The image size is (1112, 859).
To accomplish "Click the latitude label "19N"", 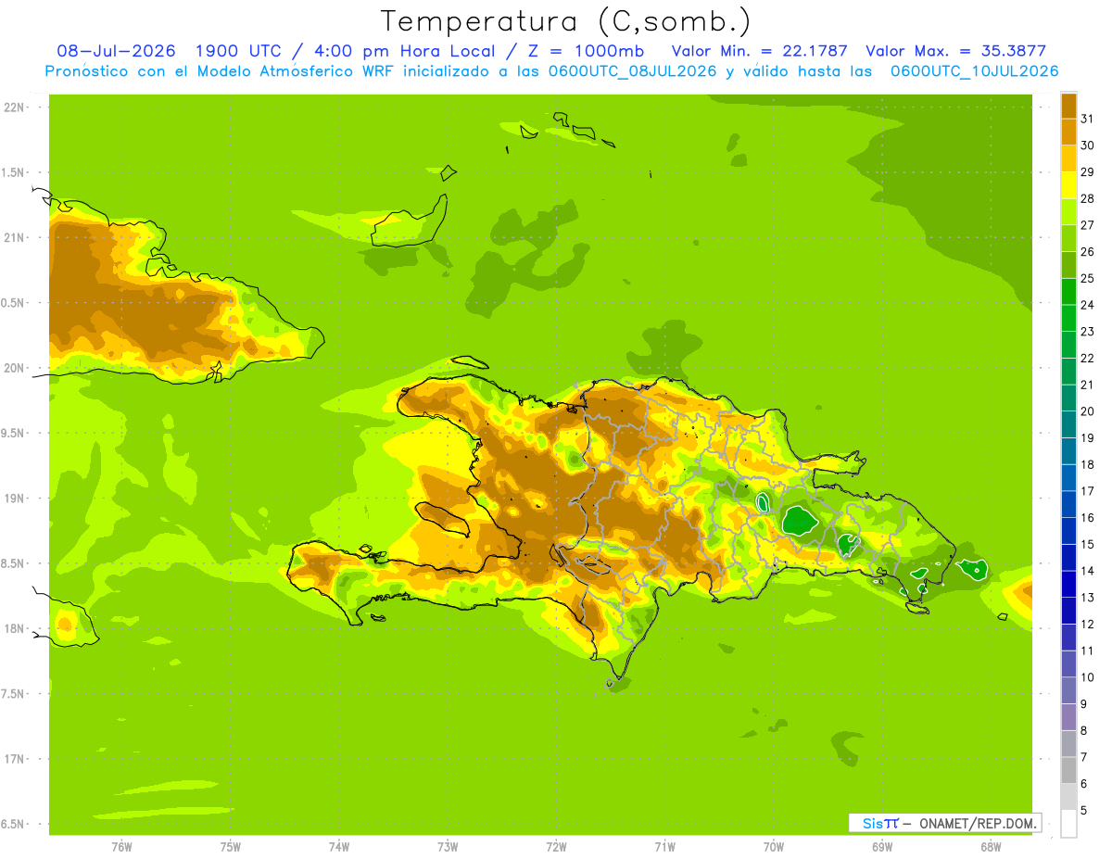I will click(13, 499).
